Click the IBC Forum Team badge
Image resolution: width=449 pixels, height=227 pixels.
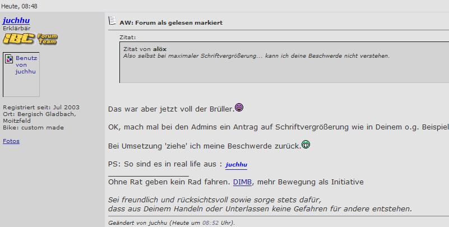(30, 39)
